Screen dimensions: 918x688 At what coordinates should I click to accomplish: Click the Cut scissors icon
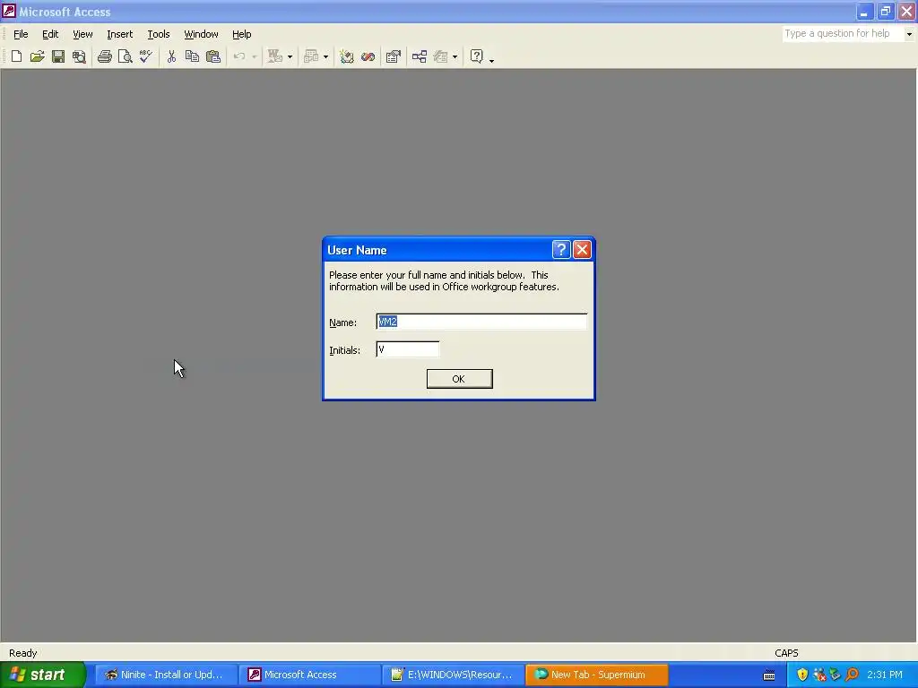tap(171, 56)
